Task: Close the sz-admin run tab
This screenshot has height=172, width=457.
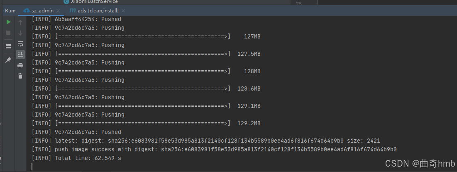Action: 58,11
